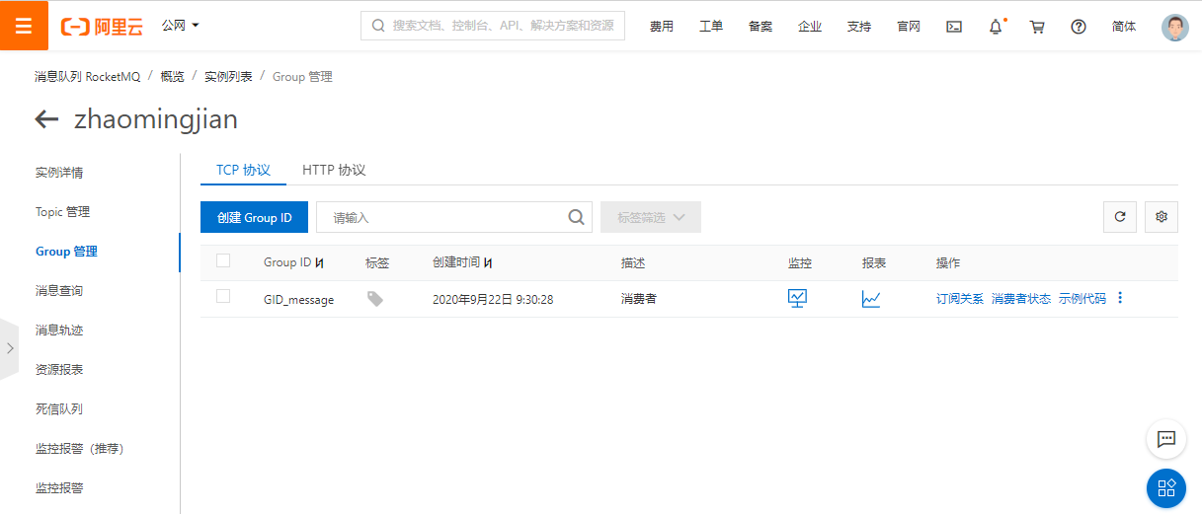This screenshot has height=514, width=1202.
Task: Click the search magnifier in Group ID filter
Action: click(x=577, y=217)
